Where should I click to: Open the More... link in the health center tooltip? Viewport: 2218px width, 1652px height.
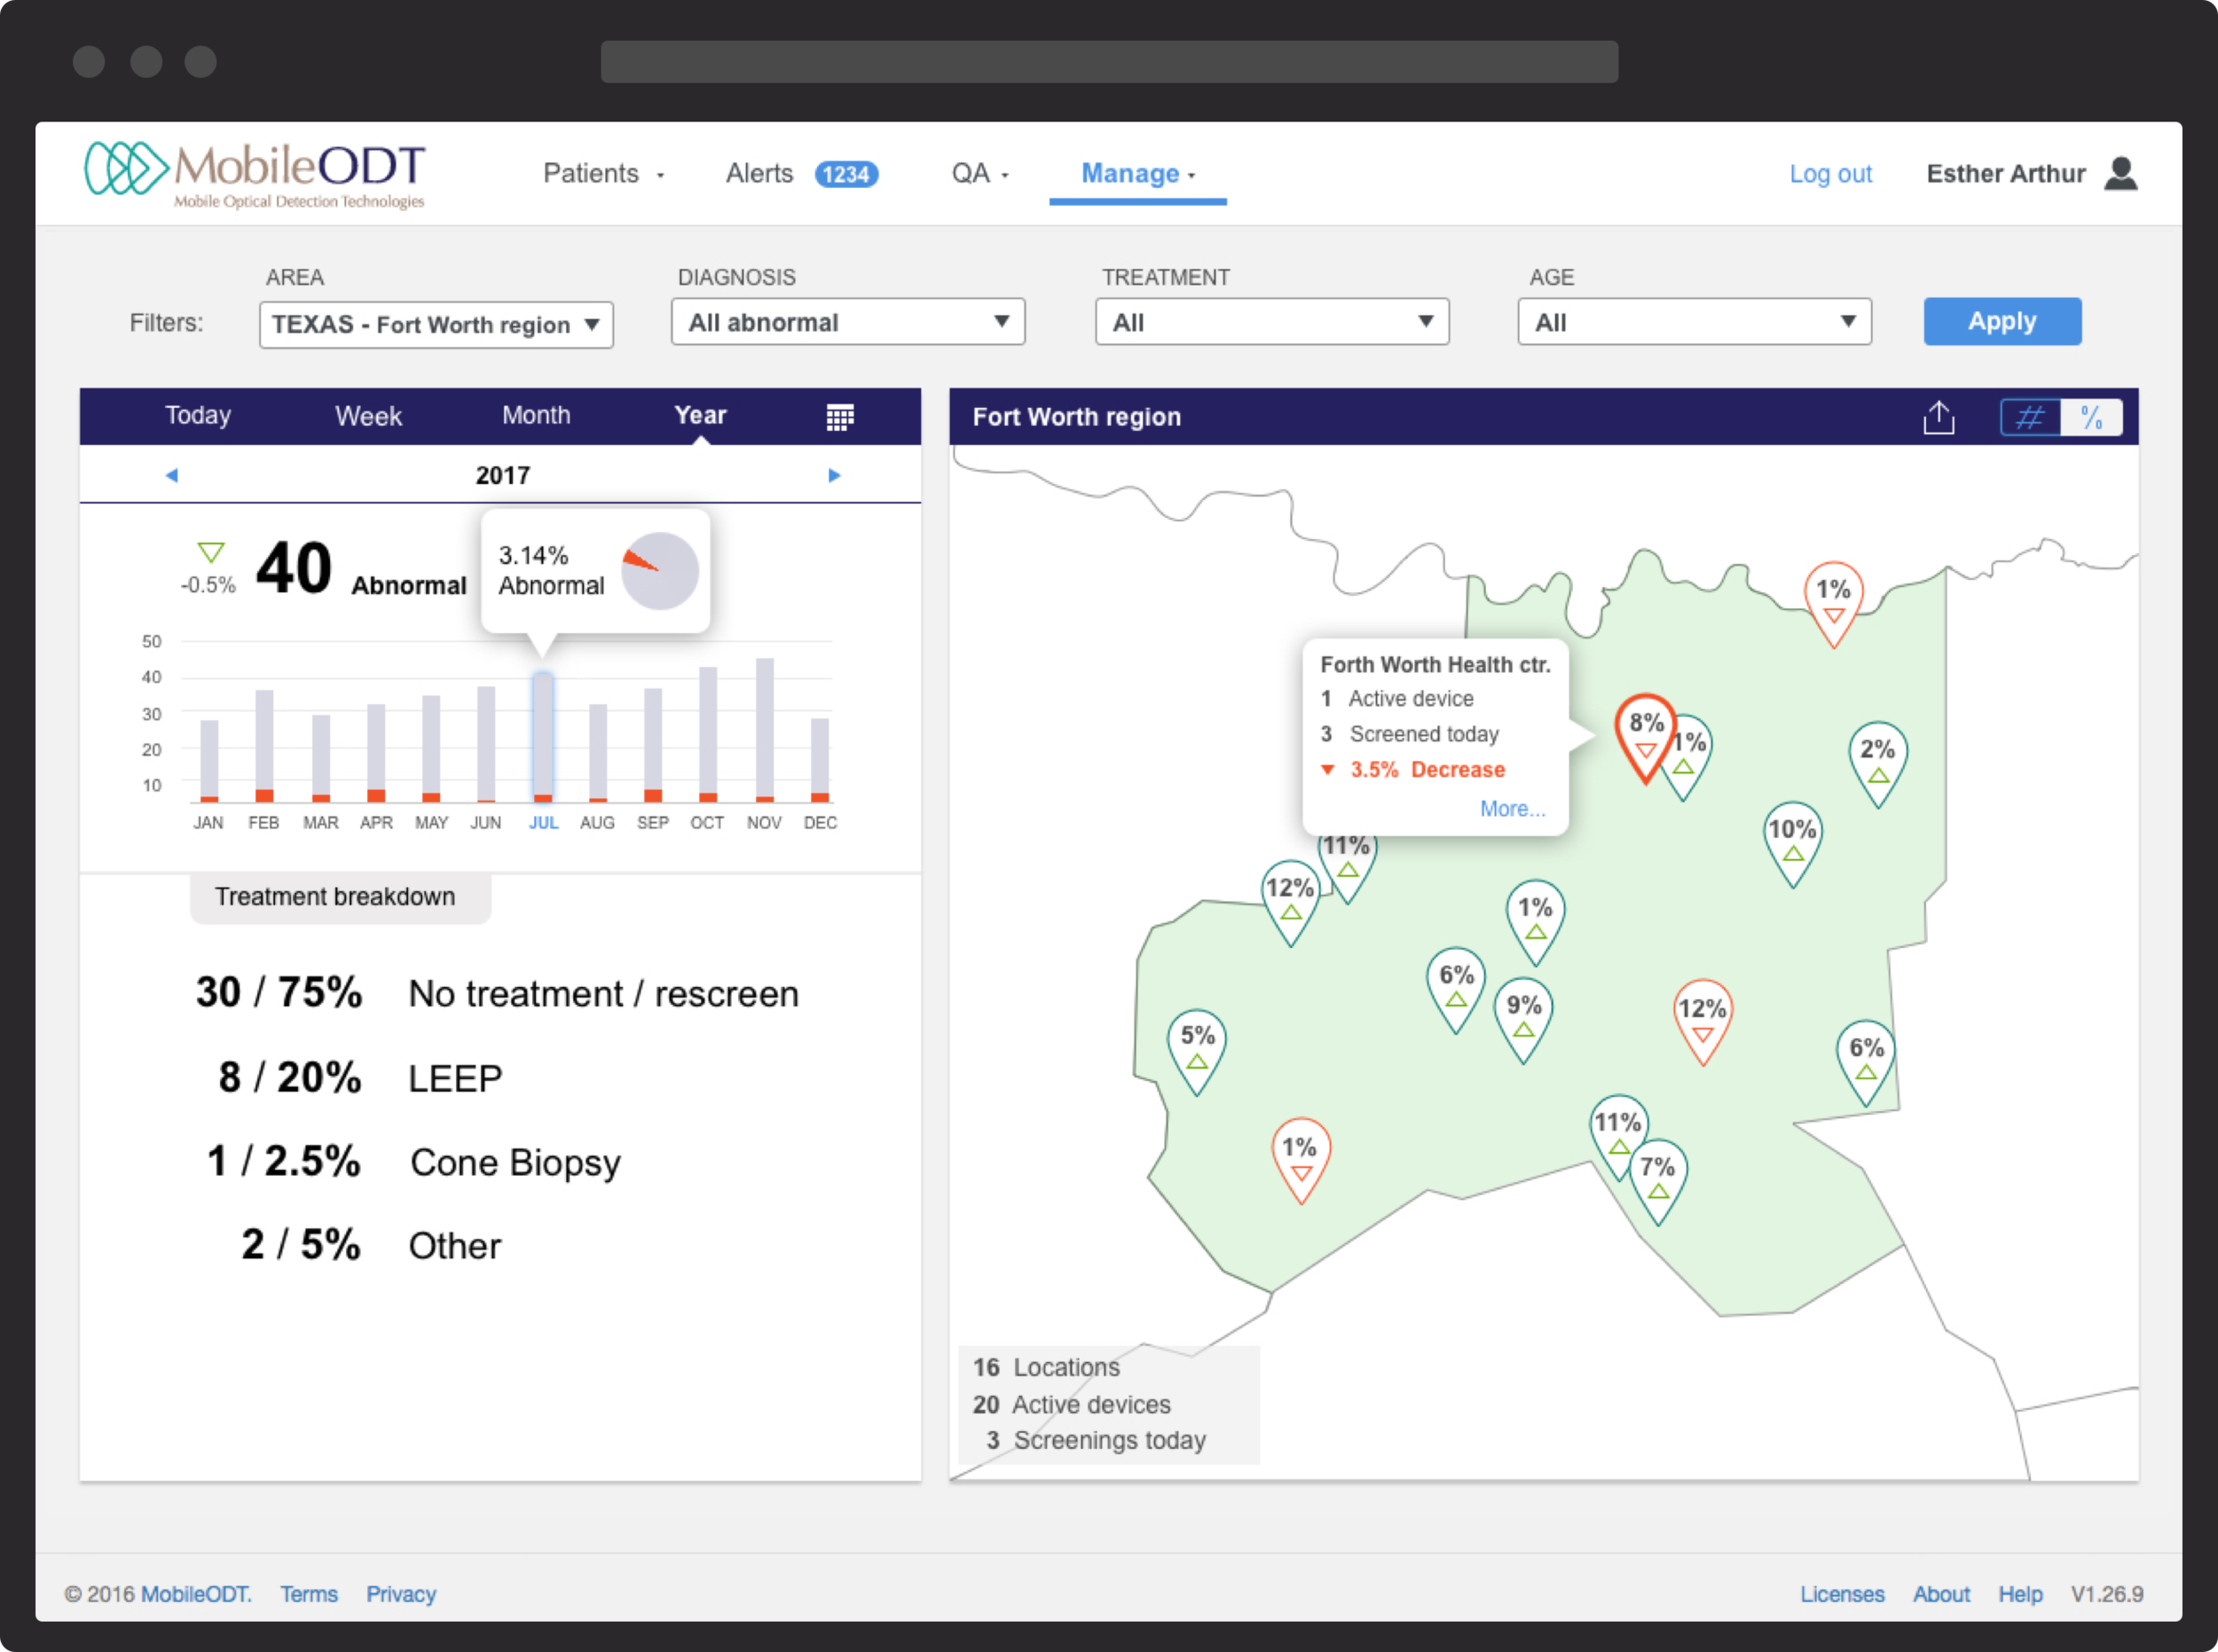(x=1512, y=808)
